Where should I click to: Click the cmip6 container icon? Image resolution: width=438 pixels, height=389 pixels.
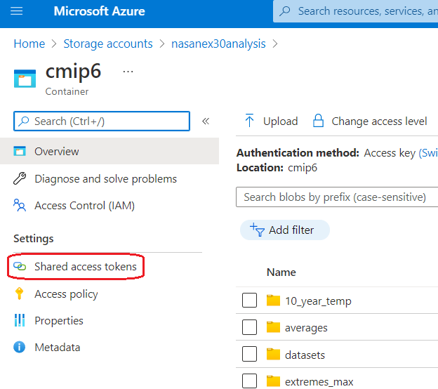coord(25,79)
